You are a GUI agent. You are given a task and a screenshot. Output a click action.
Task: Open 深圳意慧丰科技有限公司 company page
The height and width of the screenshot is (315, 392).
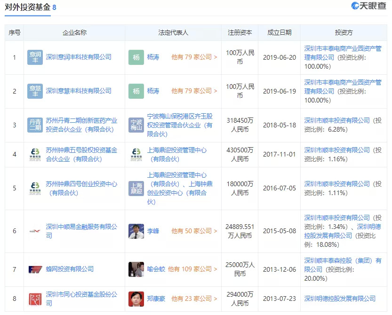79,91
